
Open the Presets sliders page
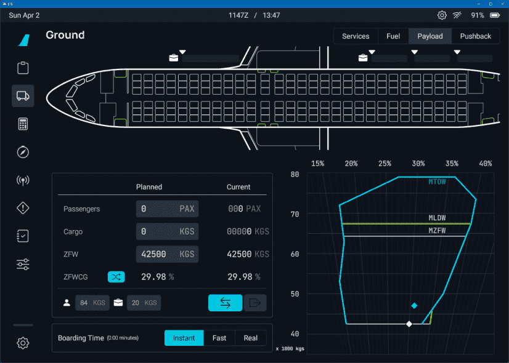23,265
